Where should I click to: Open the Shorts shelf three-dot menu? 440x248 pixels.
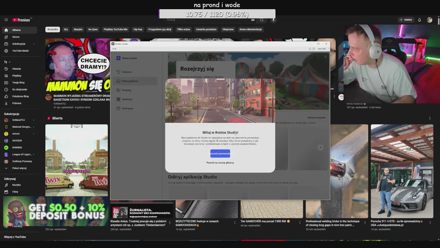[x=430, y=118]
